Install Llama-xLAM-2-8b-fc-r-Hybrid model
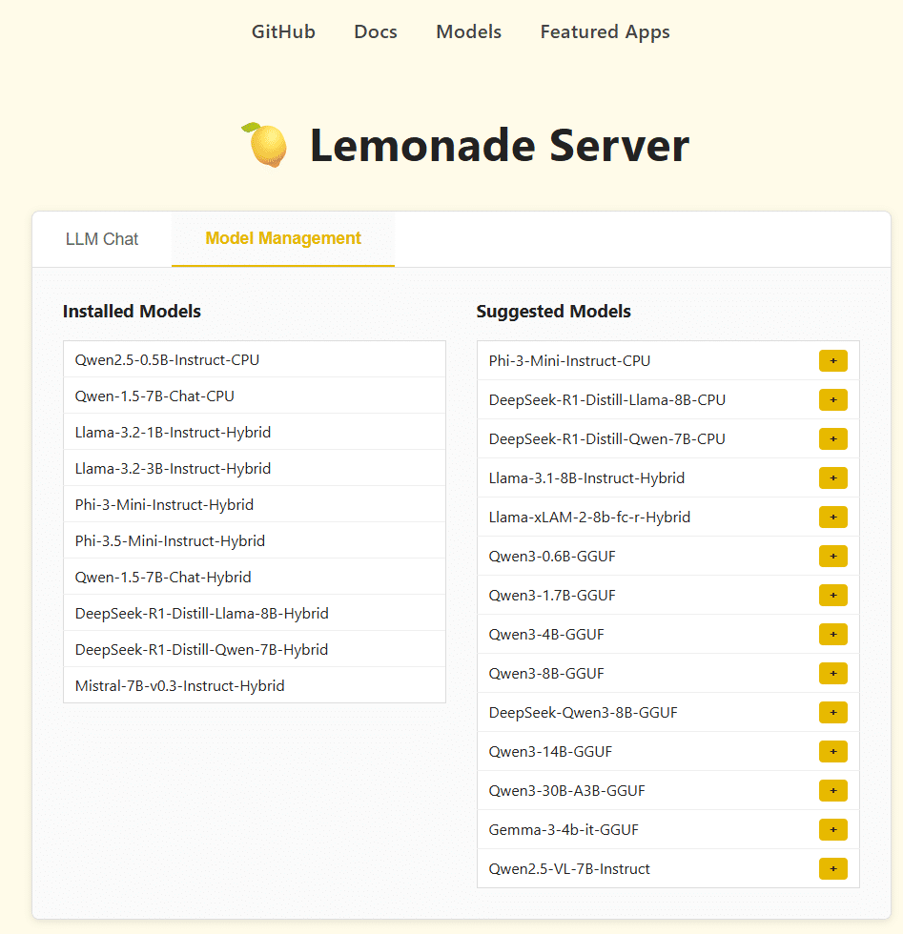Screen dimensions: 903x934 tap(832, 517)
